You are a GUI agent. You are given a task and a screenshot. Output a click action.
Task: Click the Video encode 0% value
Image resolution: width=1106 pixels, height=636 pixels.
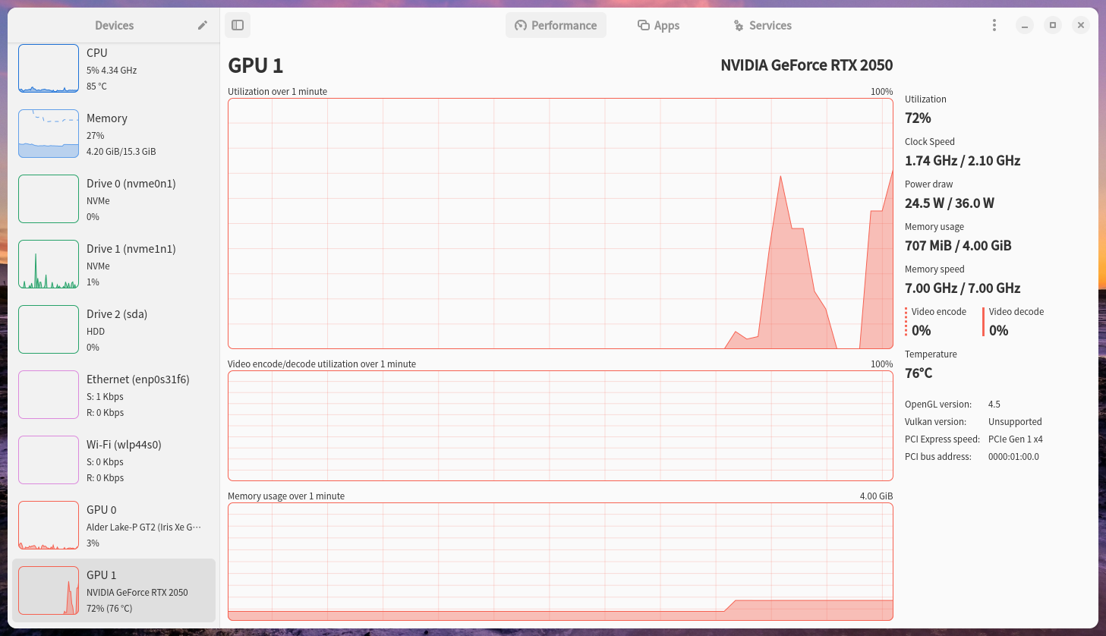pos(921,330)
